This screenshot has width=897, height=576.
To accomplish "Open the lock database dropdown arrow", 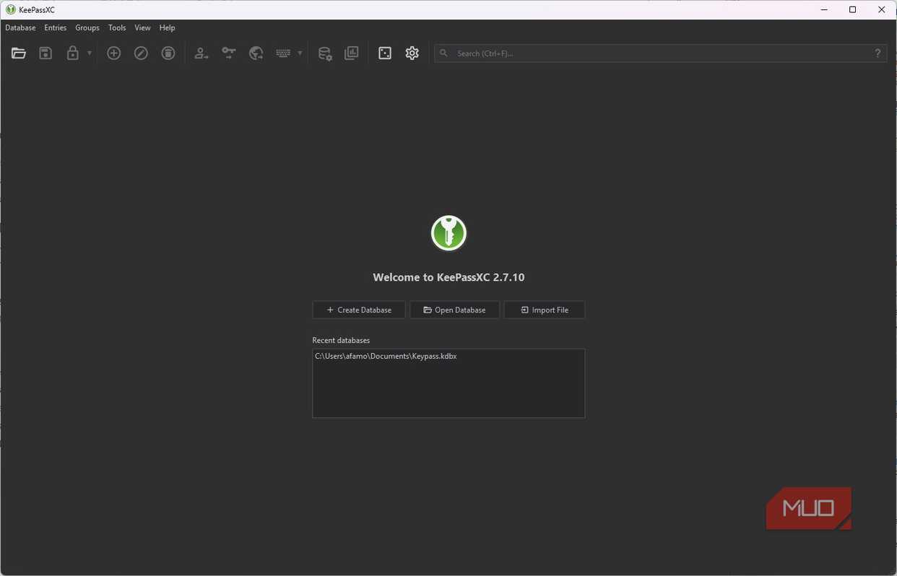I will click(x=90, y=53).
